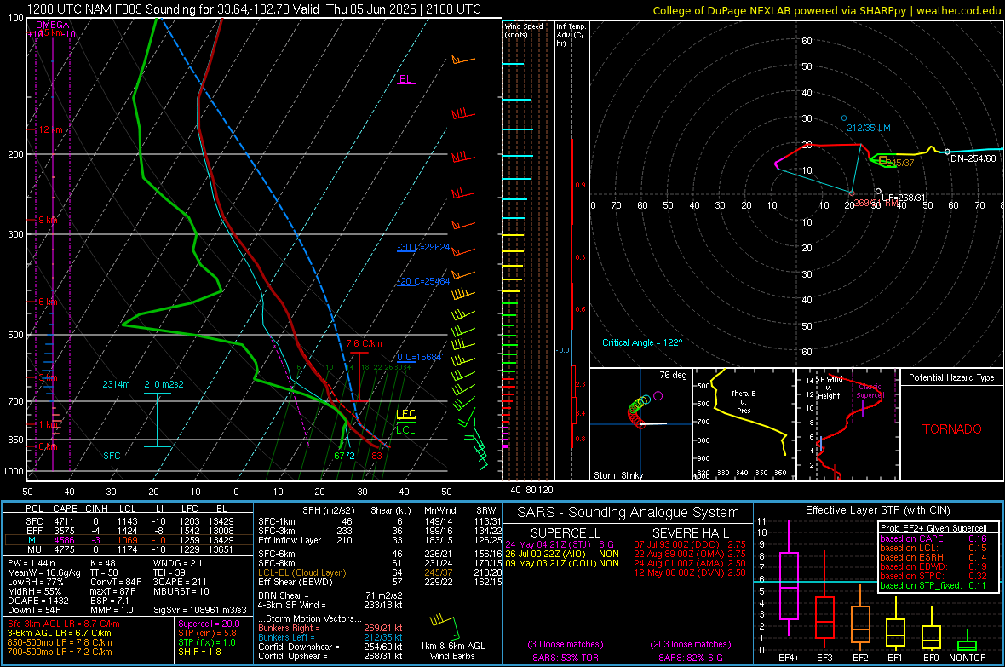Click the Potential Hazard Type header
The image size is (1005, 667).
point(951,377)
